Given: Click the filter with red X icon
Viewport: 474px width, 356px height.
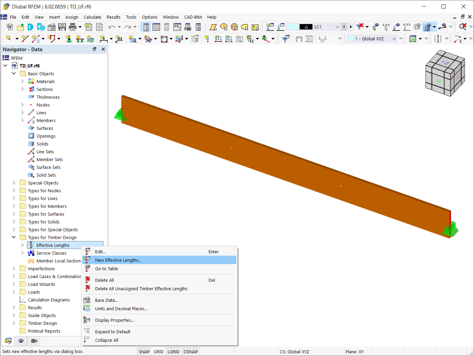Looking at the screenshot, I should click(x=360, y=27).
